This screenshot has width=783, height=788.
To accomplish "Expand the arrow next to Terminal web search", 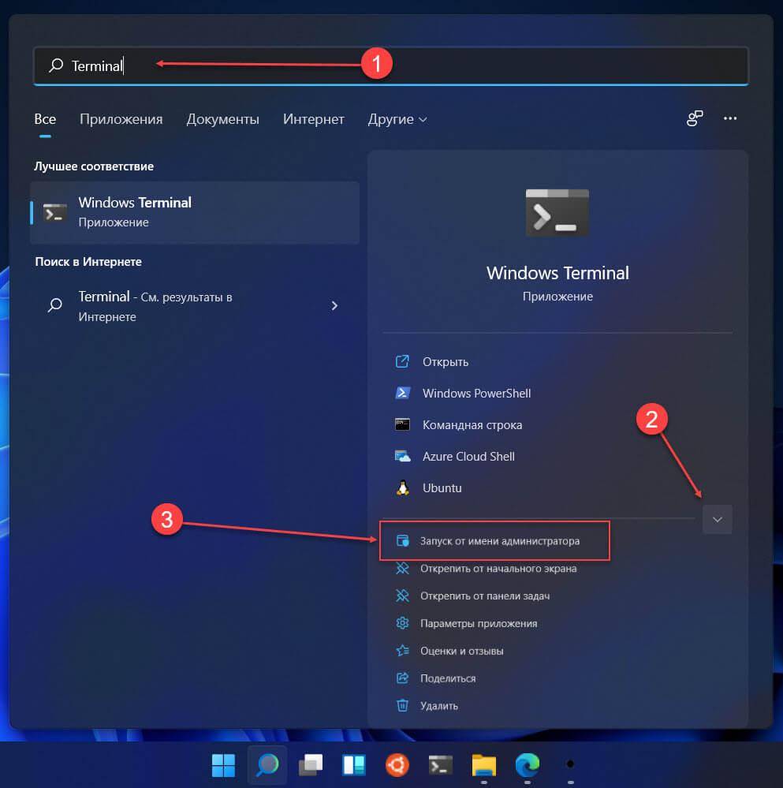I will (x=334, y=305).
